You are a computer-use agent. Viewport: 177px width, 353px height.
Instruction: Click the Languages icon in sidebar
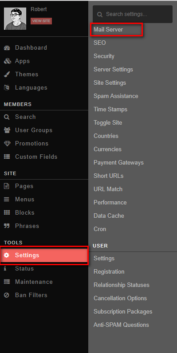pyautogui.click(x=7, y=87)
